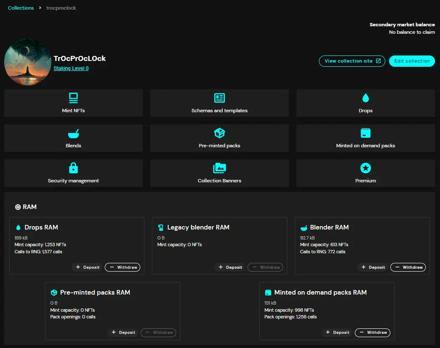Screen dimensions: 440x348
Task: Go back to Collections breadcrumb
Action: [21, 8]
